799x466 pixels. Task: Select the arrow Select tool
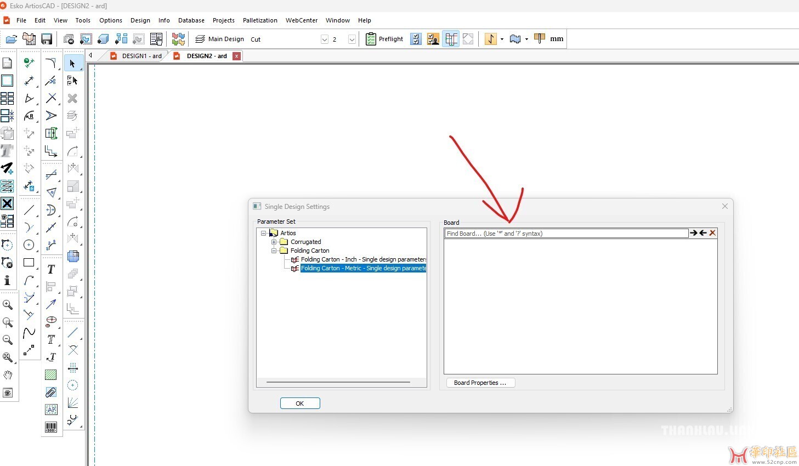[72, 64]
